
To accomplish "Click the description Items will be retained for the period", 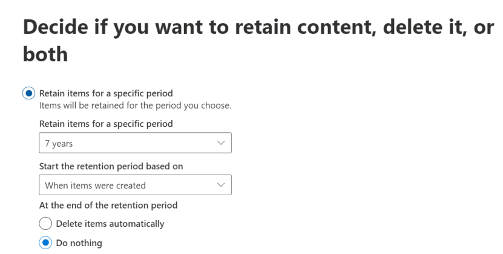I will (135, 105).
